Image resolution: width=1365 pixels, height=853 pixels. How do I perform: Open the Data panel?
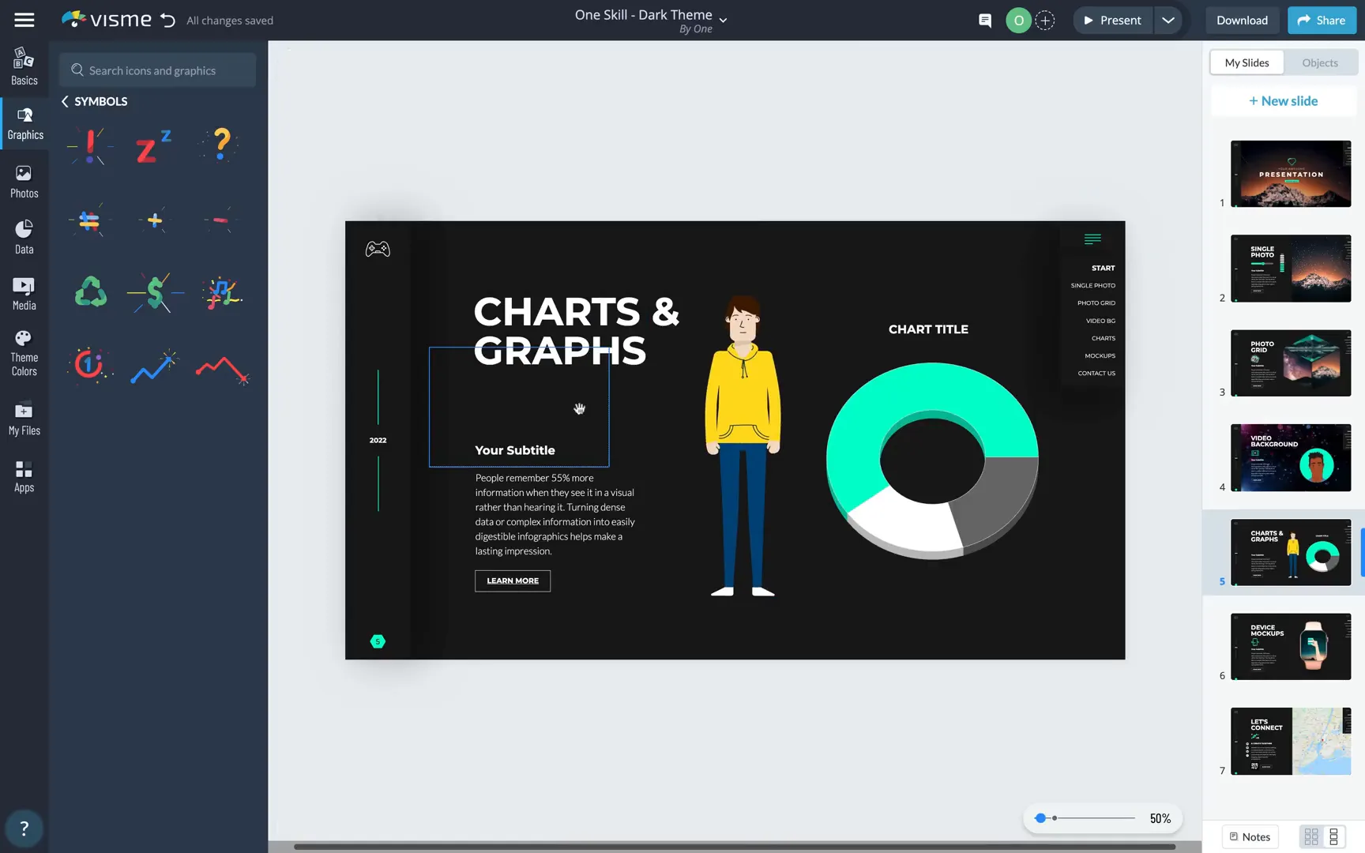(x=24, y=236)
